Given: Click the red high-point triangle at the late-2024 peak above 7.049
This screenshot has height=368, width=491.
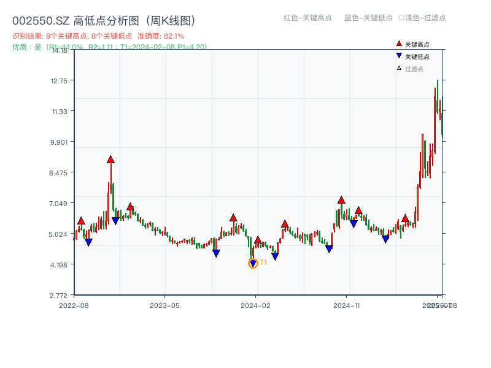Looking at the screenshot, I should 341,200.
